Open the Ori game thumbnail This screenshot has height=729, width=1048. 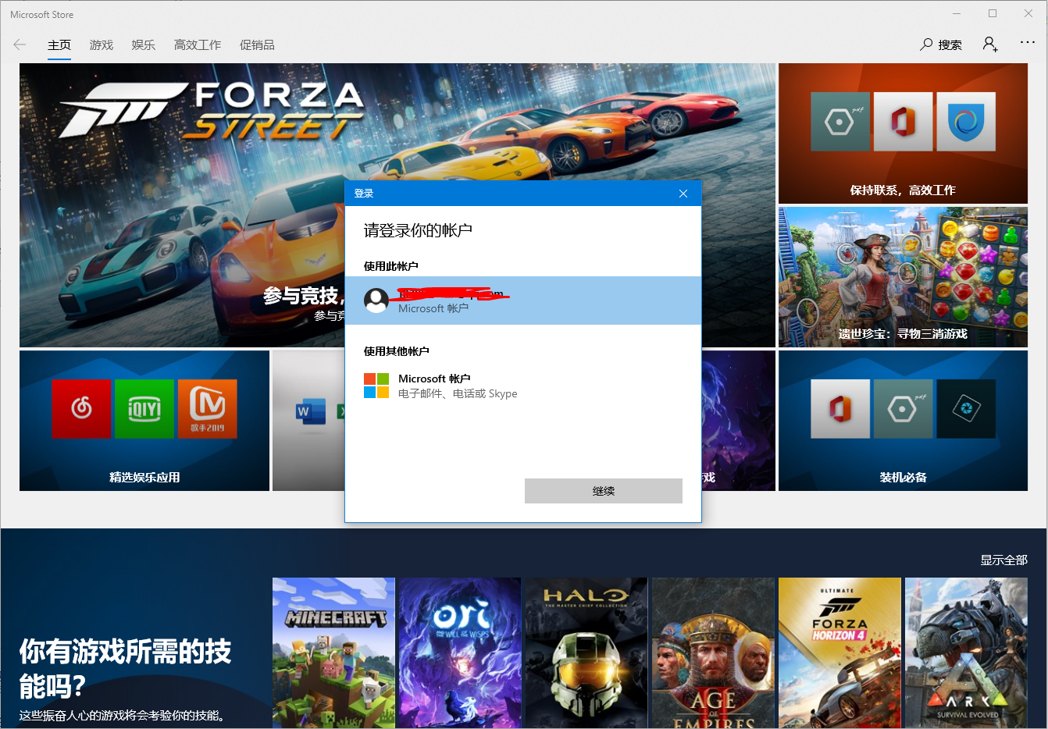[460, 653]
